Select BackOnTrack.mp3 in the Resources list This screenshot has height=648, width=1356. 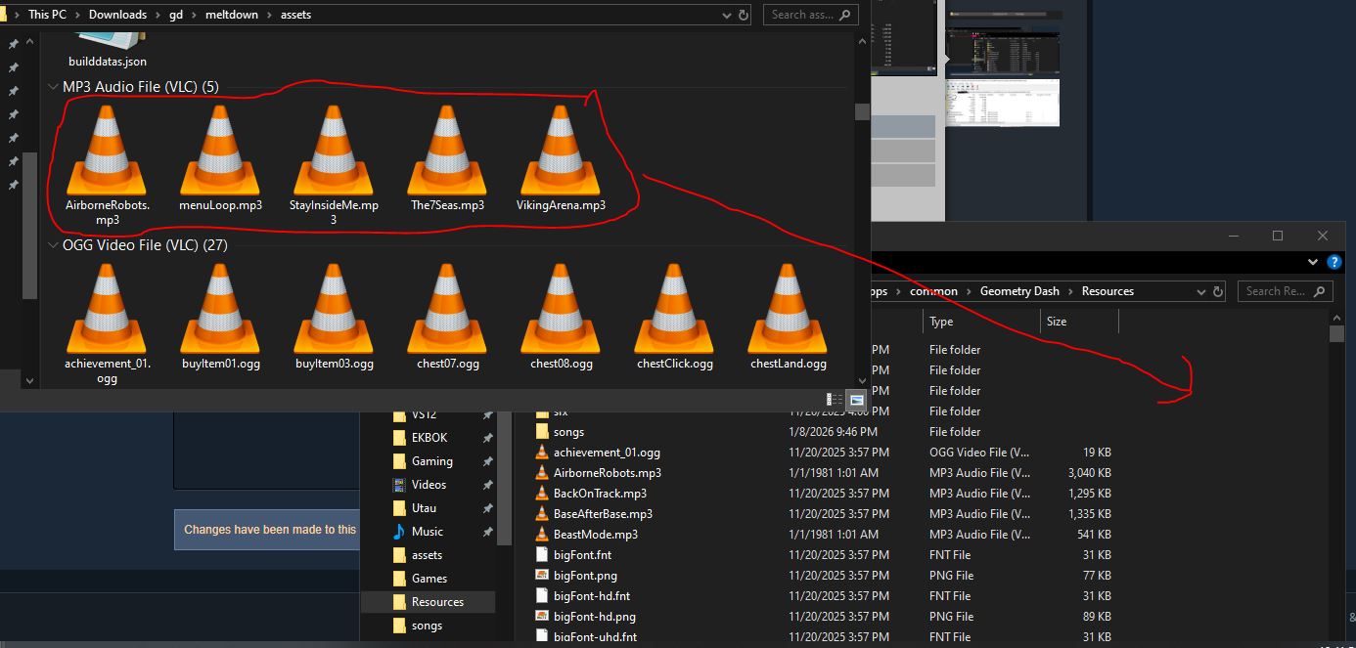[600, 494]
